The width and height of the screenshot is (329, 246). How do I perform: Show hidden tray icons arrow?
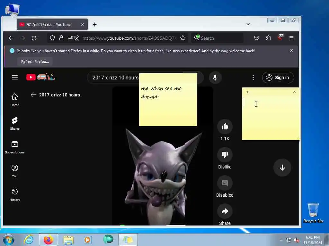click(x=281, y=240)
